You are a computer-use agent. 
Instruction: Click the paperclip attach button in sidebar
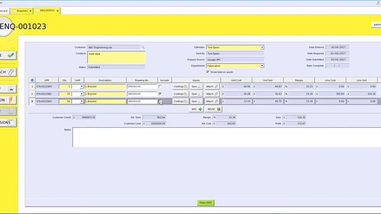pos(8,72)
